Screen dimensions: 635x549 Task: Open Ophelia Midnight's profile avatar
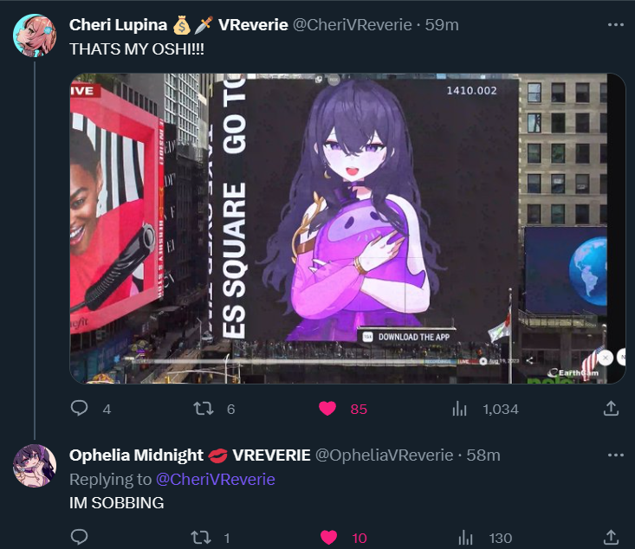coord(35,466)
